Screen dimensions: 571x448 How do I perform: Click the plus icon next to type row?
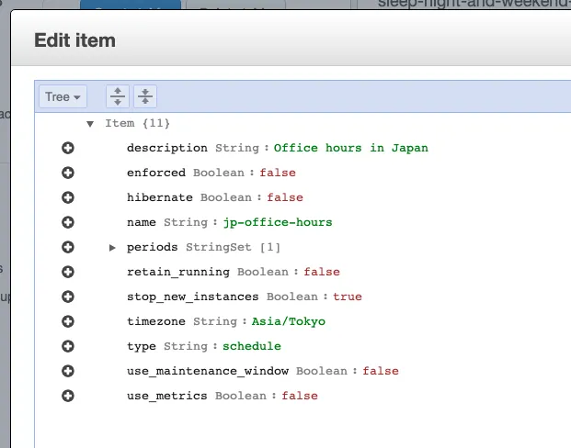pyautogui.click(x=67, y=346)
